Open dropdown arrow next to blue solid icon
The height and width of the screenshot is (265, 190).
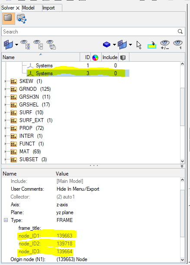tap(114, 45)
